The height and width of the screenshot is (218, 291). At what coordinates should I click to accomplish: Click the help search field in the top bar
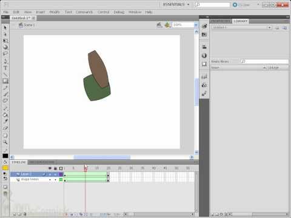pyautogui.click(x=213, y=4)
